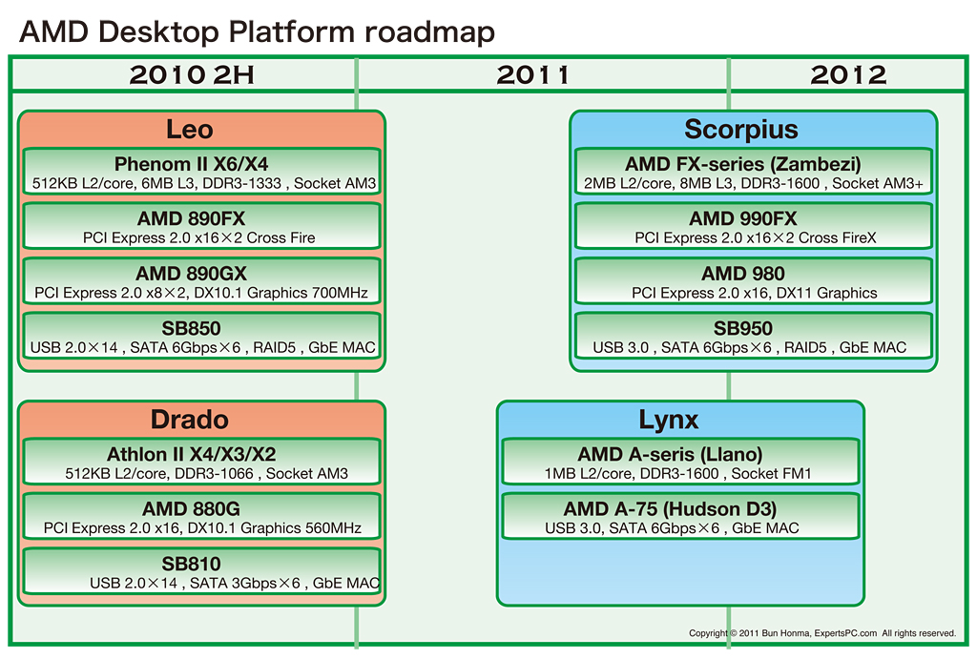Select the "2011" column header
This screenshot has height=659, width=977.
pos(533,75)
